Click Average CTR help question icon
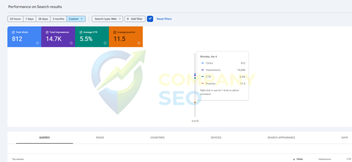The width and height of the screenshot is (352, 162). point(105,43)
